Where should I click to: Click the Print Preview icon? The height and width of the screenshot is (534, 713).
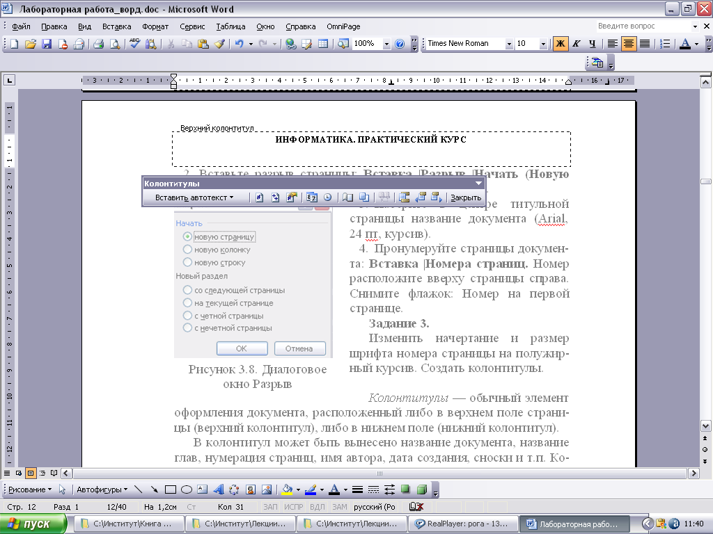(x=113, y=44)
